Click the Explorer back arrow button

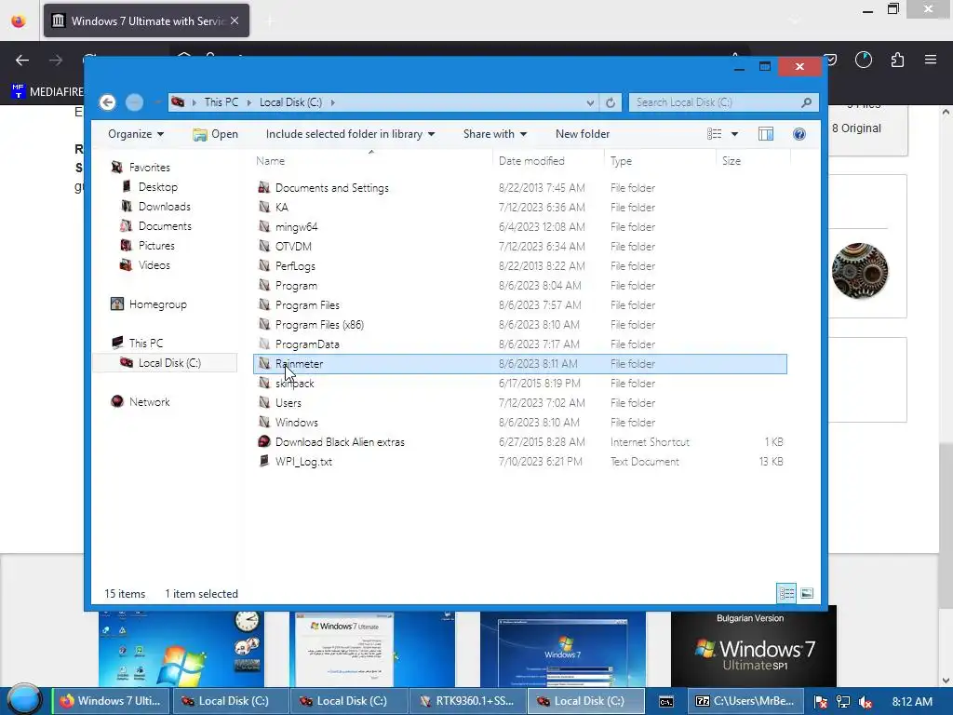[108, 102]
